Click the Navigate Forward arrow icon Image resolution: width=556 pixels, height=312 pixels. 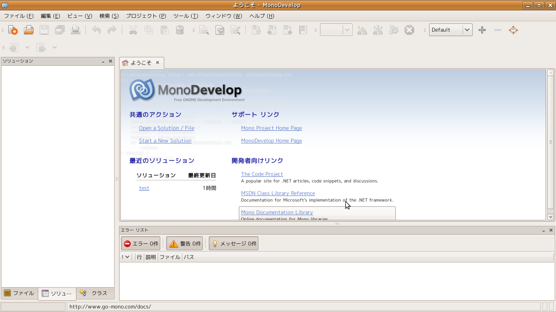pyautogui.click(x=41, y=47)
